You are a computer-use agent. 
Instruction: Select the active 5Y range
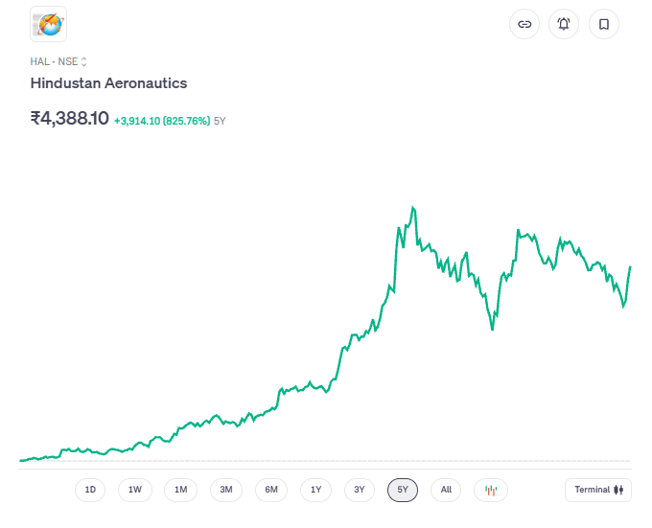click(404, 490)
